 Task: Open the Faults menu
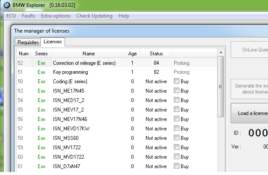point(28,16)
